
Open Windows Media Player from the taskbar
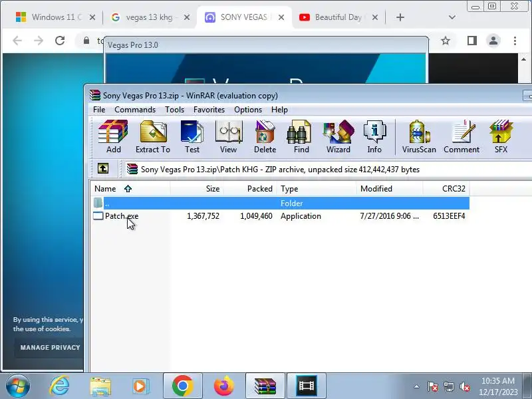140,386
